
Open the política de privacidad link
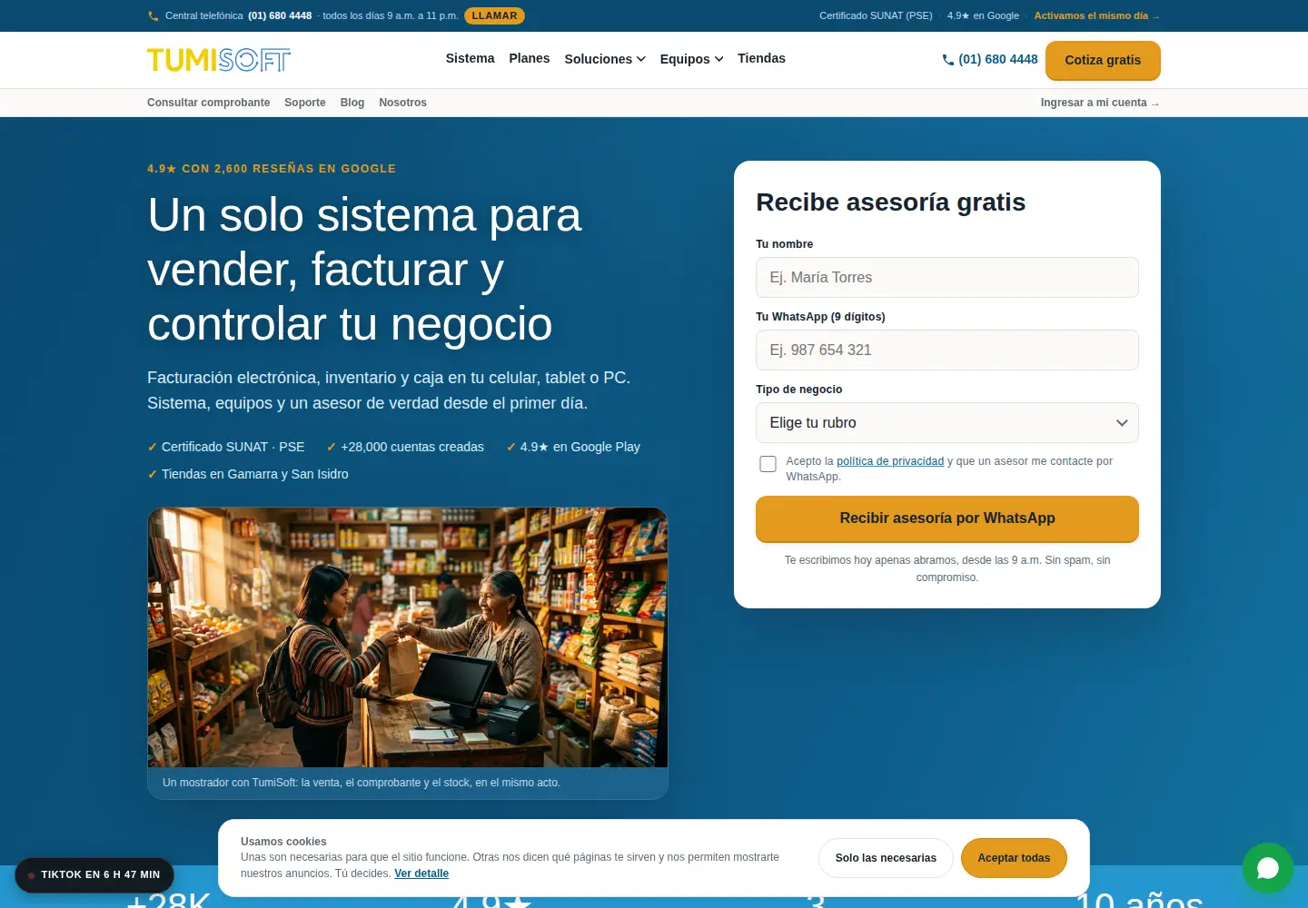tap(890, 461)
